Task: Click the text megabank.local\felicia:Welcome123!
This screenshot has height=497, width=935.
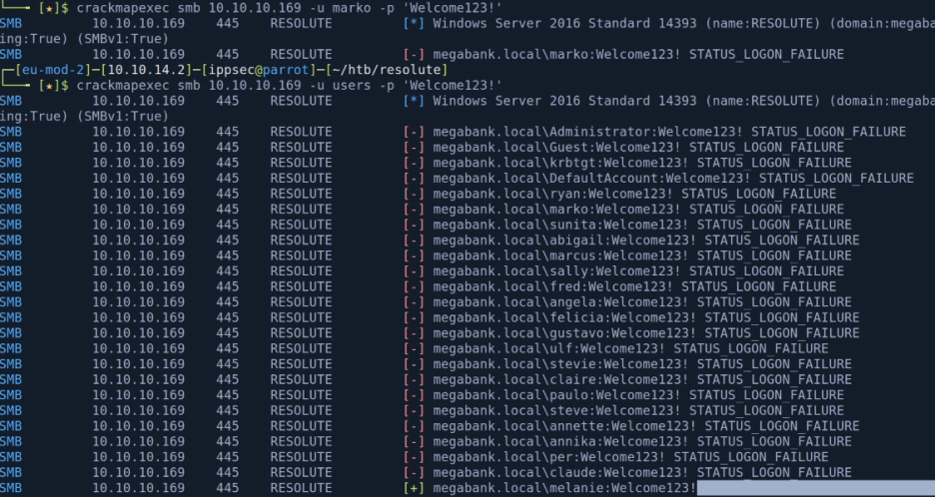Action: [x=564, y=317]
